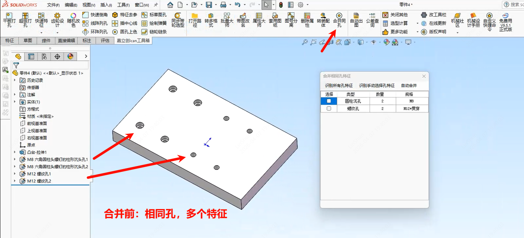Click 识别所有孔特征 in the dialog
The height and width of the screenshot is (238, 524).
pos(338,85)
